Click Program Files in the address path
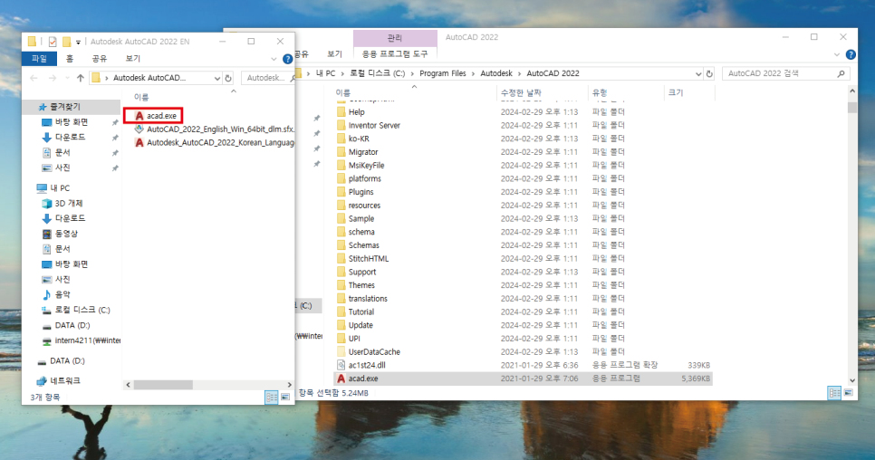Viewport: 875px width, 460px height. 443,73
